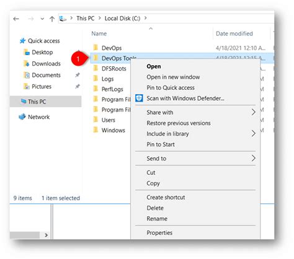Choose Rename from the context menu

tap(157, 219)
